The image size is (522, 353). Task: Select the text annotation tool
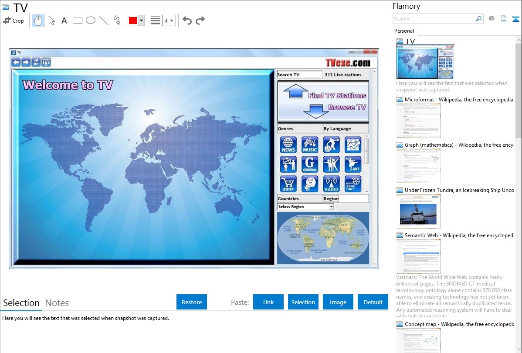point(64,20)
